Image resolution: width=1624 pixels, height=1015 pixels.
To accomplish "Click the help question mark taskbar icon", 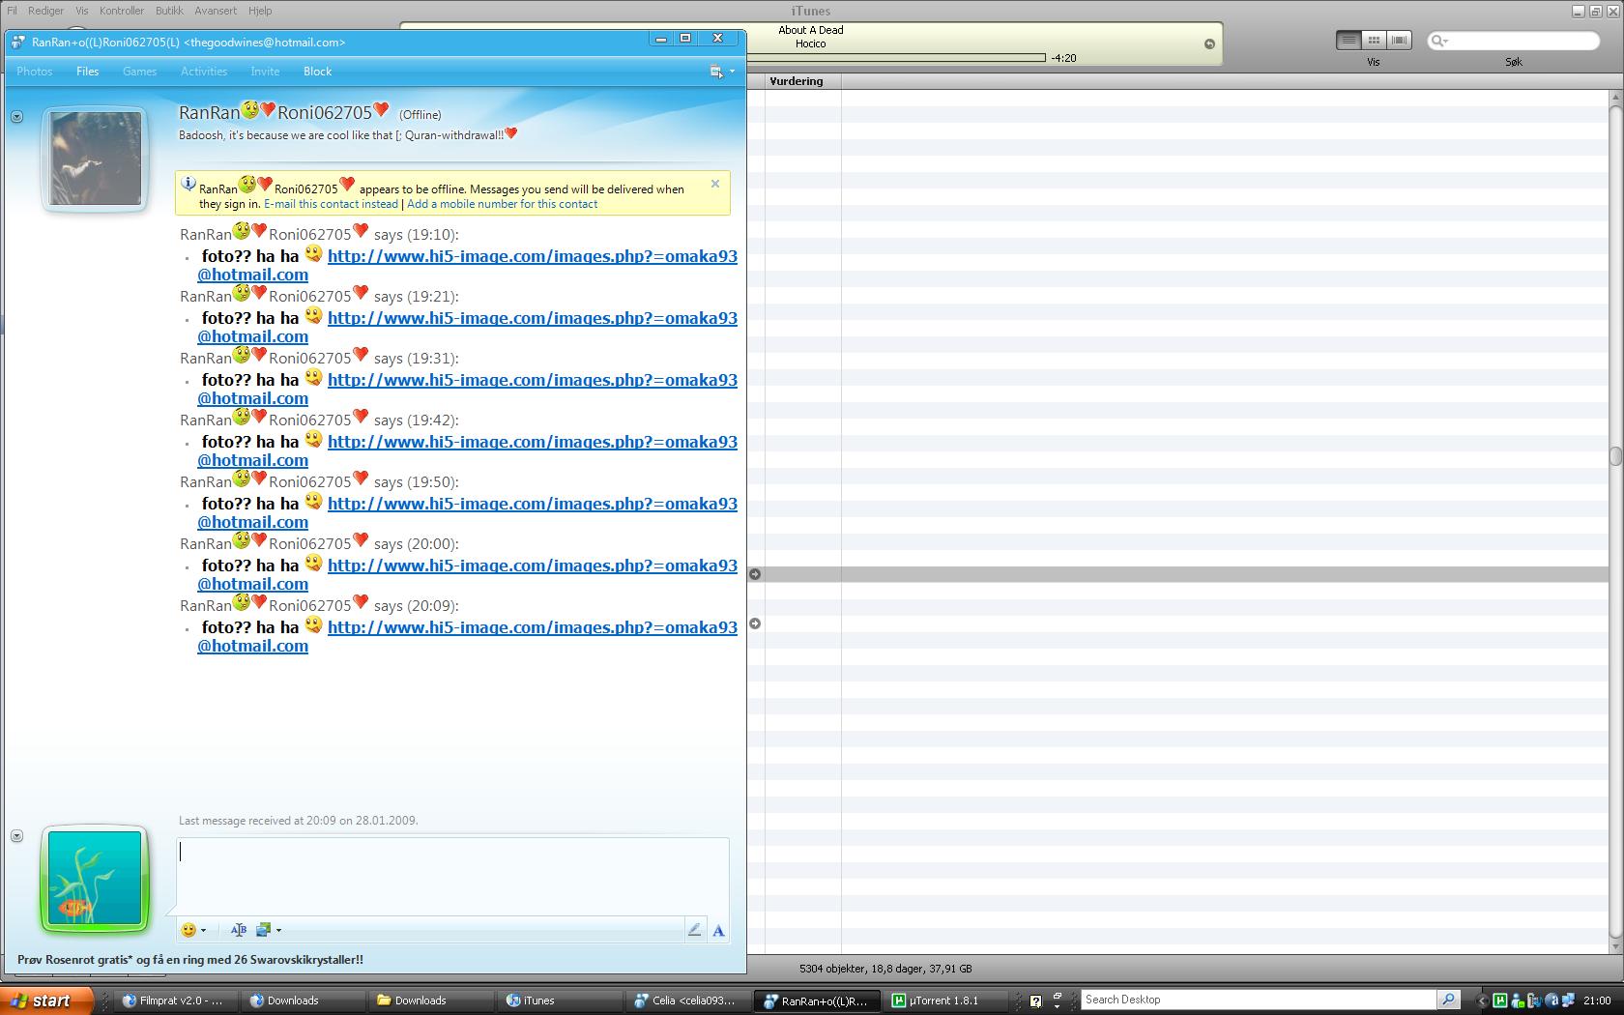I will pos(1035,1001).
